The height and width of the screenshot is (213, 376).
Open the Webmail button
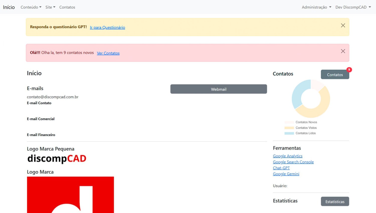tap(219, 89)
